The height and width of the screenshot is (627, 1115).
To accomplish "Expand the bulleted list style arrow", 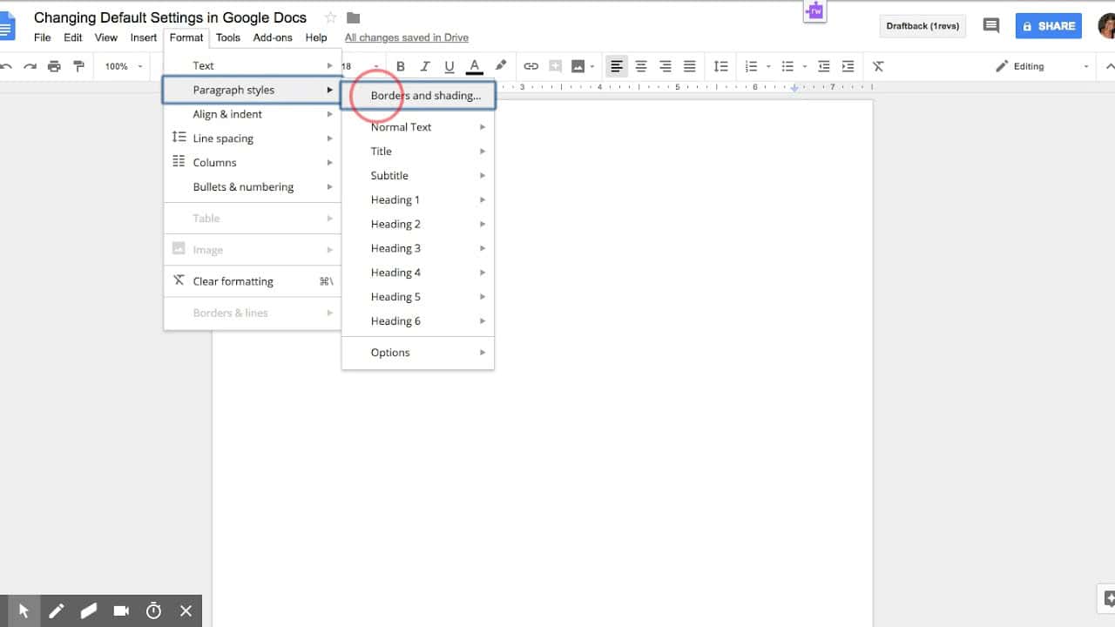I will click(x=805, y=66).
